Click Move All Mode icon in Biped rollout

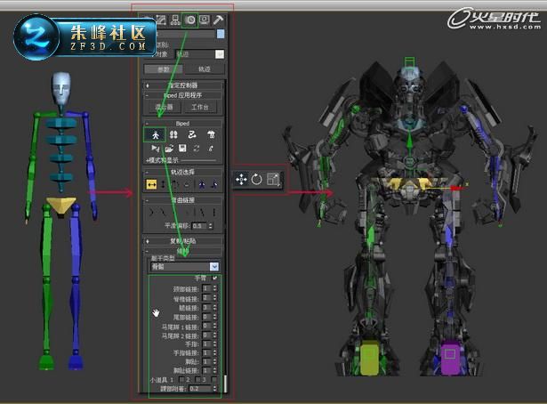coord(211,149)
